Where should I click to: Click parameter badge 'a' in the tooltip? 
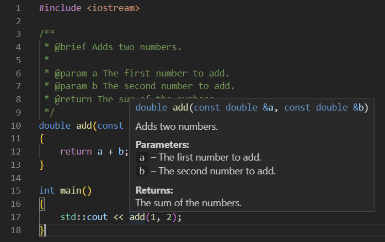pos(142,157)
